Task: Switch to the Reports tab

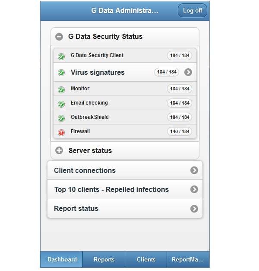Action: coord(104,260)
